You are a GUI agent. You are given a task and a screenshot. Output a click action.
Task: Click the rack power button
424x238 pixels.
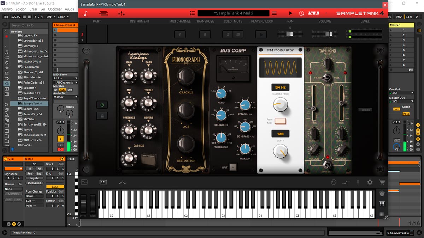point(102,105)
